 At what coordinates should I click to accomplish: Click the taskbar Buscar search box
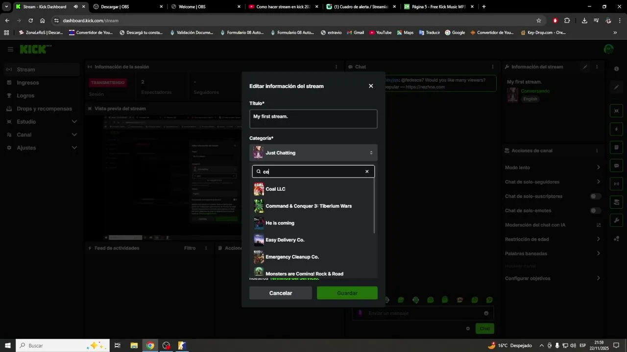[62, 346]
